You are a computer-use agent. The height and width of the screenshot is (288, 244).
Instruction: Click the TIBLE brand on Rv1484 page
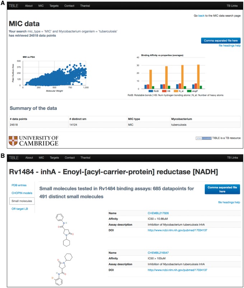pyautogui.click(x=14, y=157)
